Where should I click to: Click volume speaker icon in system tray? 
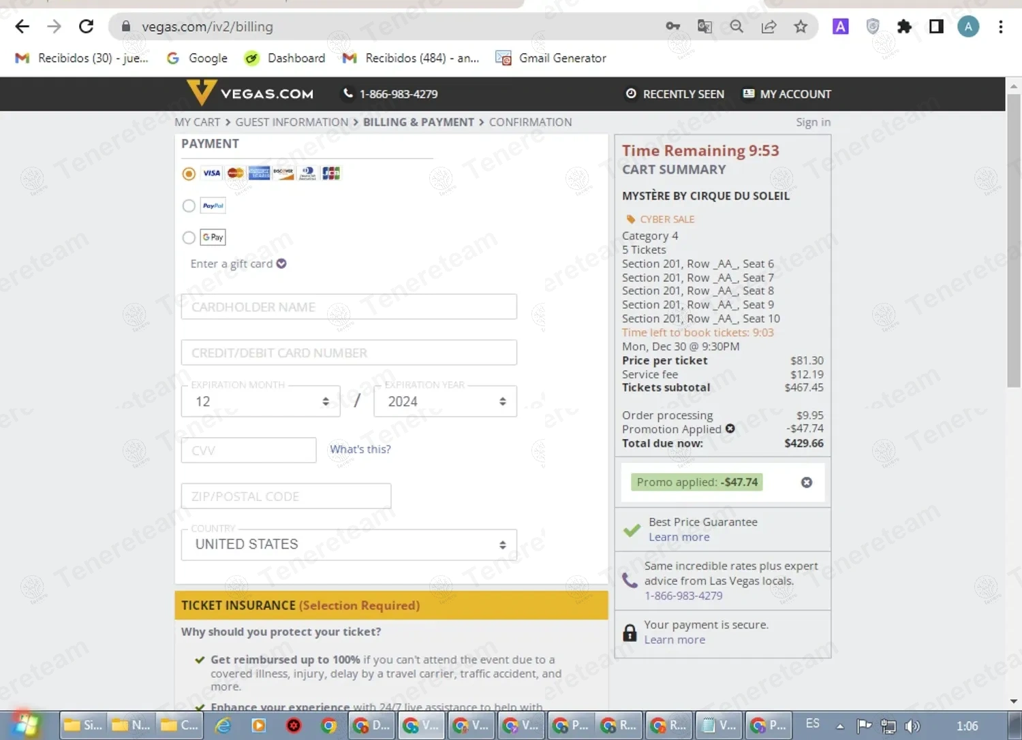[912, 726]
